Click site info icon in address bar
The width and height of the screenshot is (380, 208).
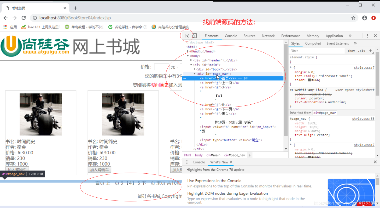point(35,18)
